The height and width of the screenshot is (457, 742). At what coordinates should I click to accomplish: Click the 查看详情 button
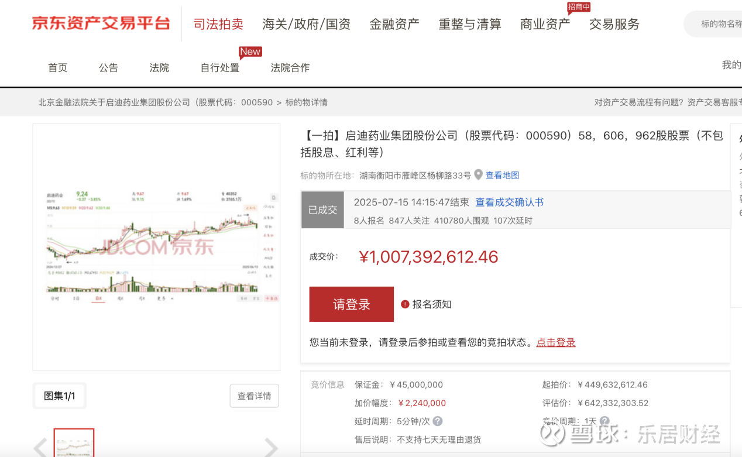pyautogui.click(x=254, y=396)
